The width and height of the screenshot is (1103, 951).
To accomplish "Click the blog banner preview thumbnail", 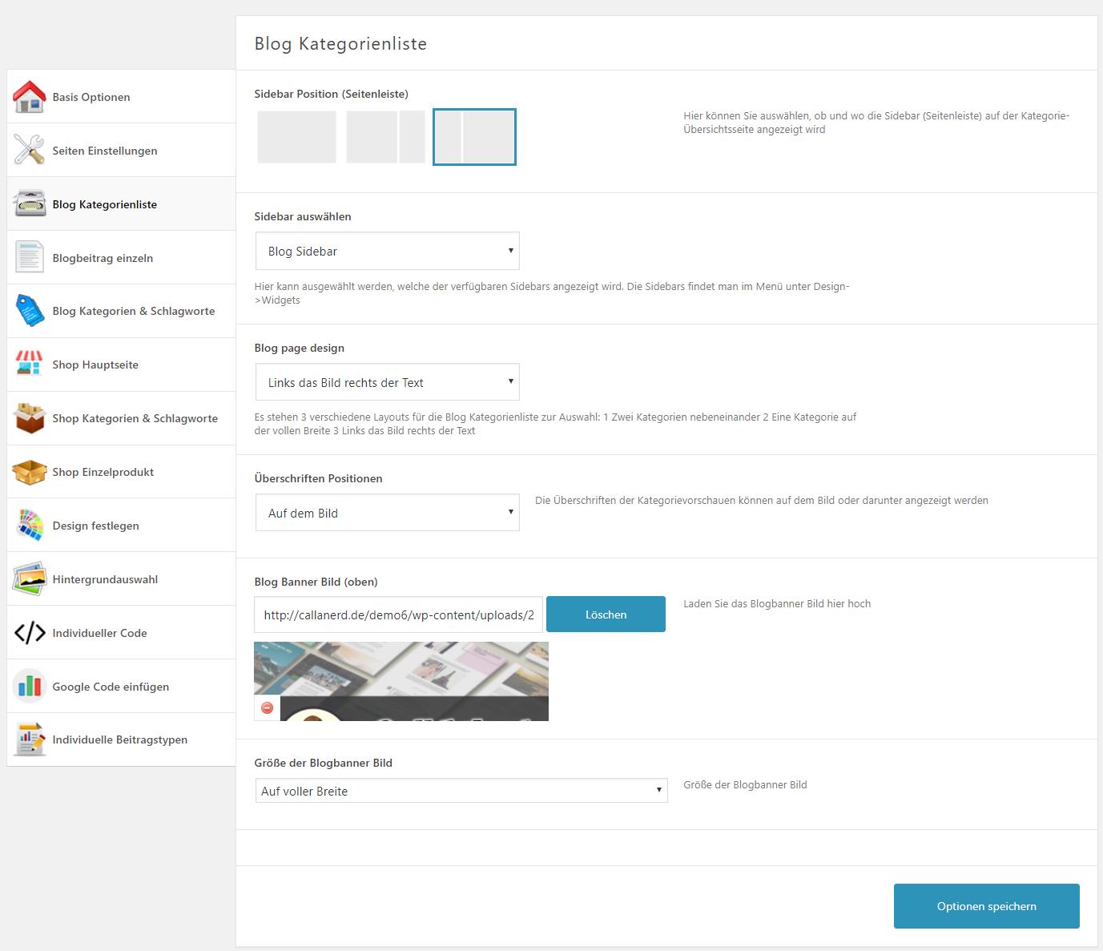I will [401, 681].
